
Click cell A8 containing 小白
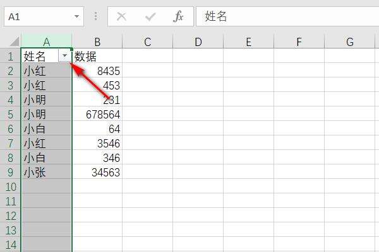coord(46,157)
